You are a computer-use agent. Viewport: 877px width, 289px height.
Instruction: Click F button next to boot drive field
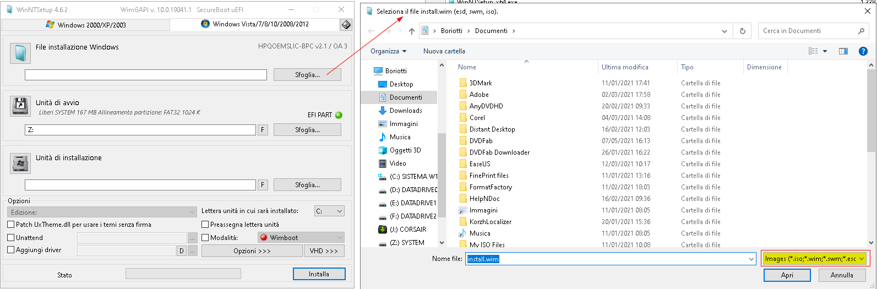[x=263, y=130]
